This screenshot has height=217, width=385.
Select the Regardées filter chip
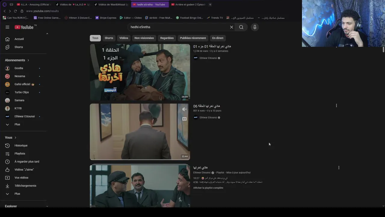[x=167, y=38]
